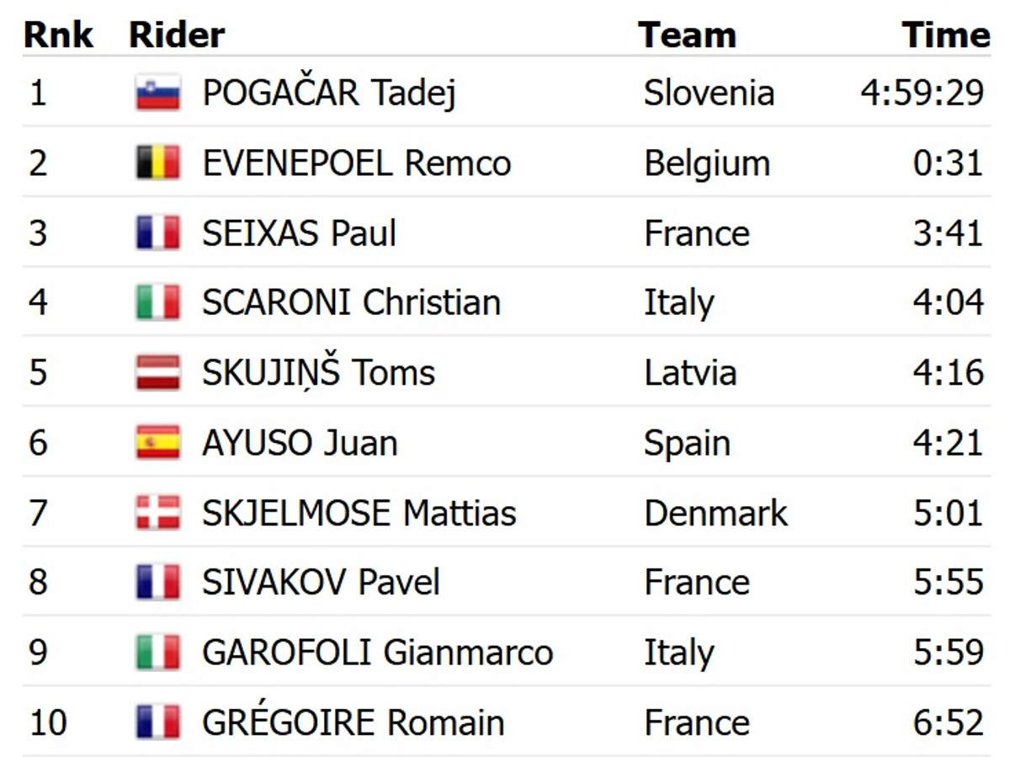Click the Italy flag next to Garofoli
The width and height of the screenshot is (1010, 757).
point(158,653)
